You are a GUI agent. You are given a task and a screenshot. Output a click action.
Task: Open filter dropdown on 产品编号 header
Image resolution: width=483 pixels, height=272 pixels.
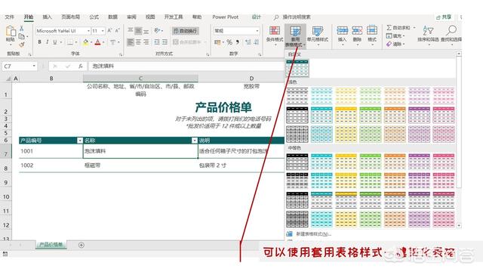80,141
